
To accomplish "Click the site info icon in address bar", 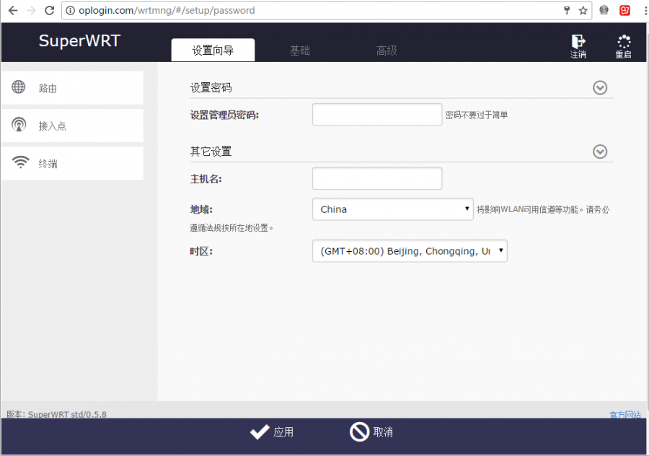I will coord(71,10).
